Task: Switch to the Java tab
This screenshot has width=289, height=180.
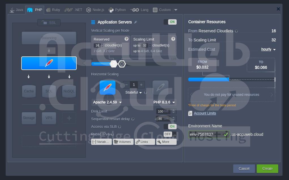Action: click(x=16, y=10)
